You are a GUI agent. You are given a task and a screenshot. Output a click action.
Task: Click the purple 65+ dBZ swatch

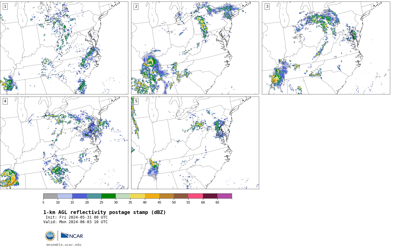coord(224,196)
